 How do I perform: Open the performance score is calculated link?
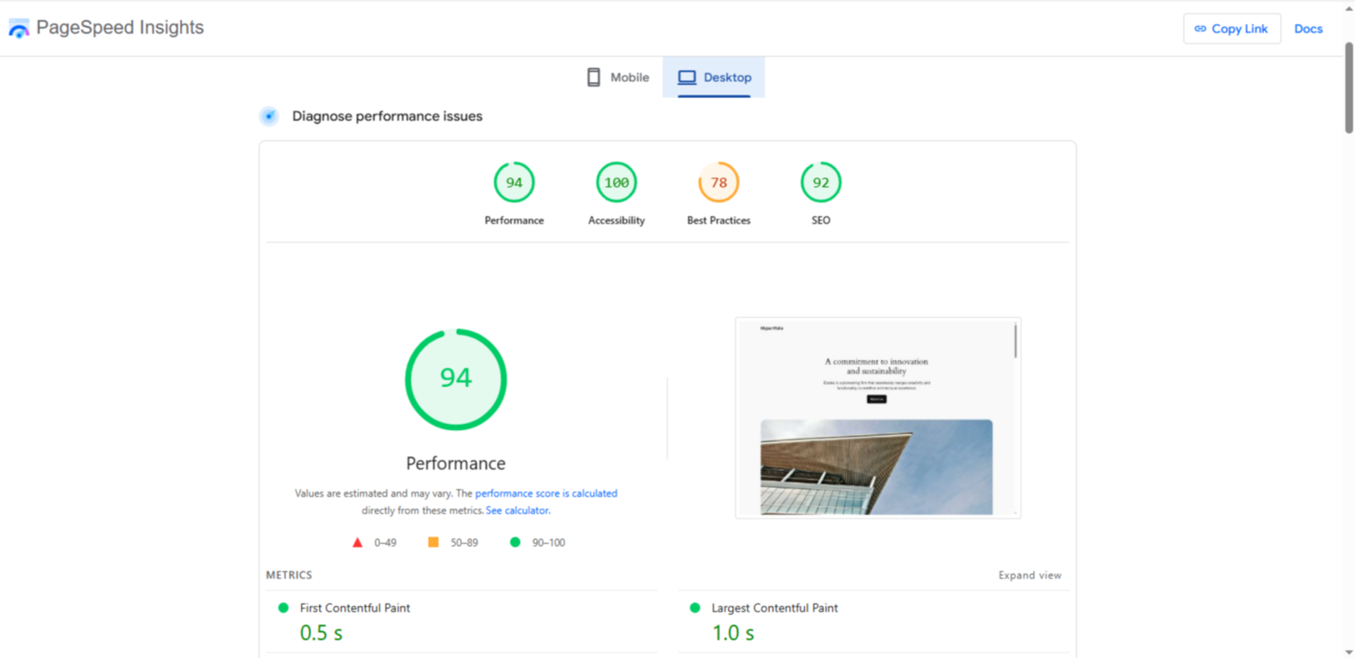pyautogui.click(x=546, y=493)
